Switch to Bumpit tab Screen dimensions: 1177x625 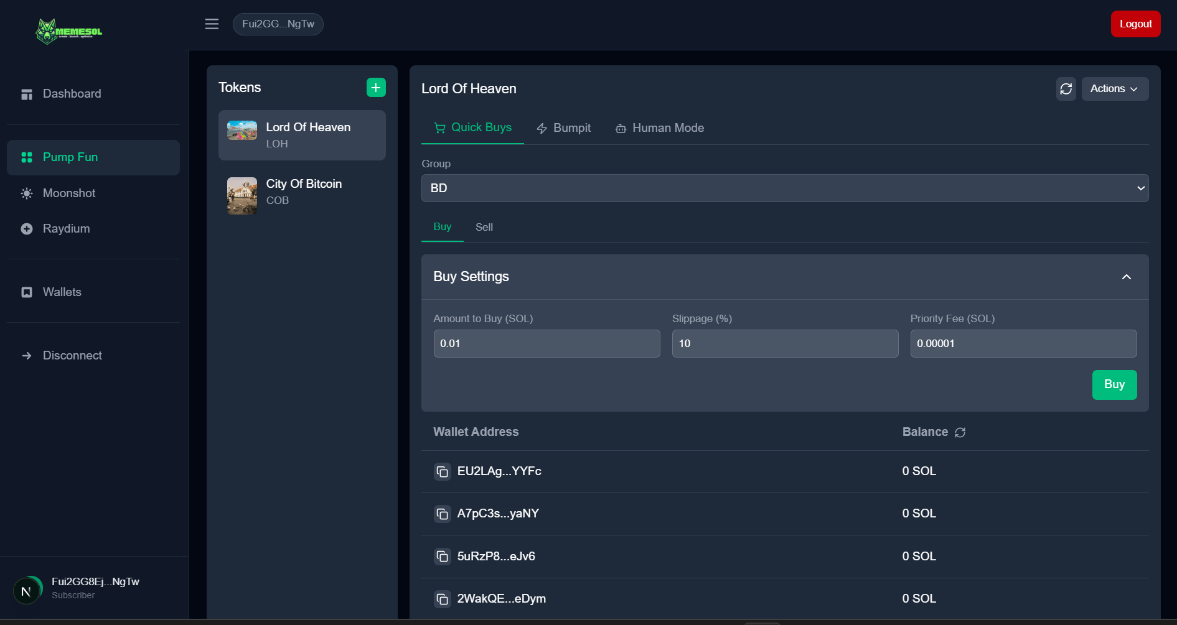[x=563, y=128]
